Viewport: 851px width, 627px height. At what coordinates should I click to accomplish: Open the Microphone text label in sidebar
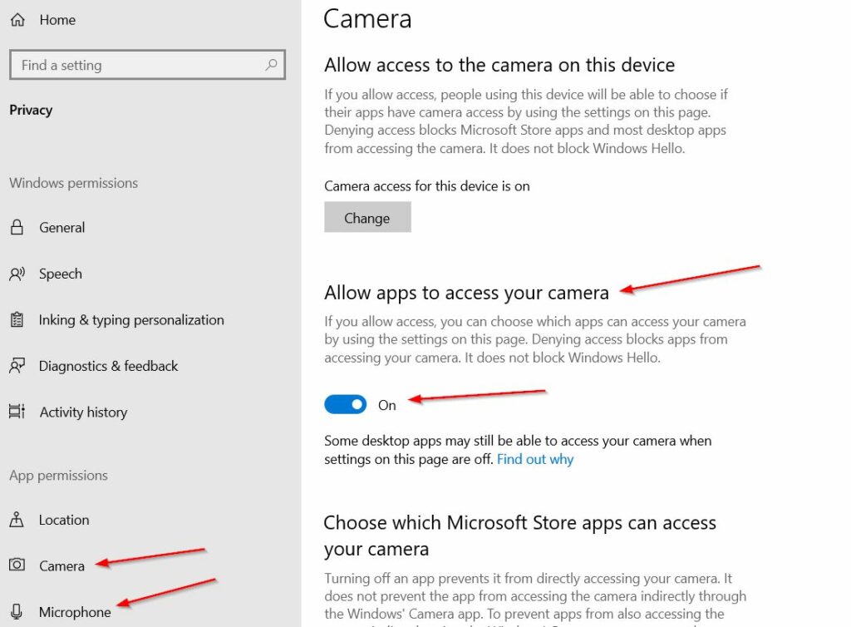[x=75, y=612]
